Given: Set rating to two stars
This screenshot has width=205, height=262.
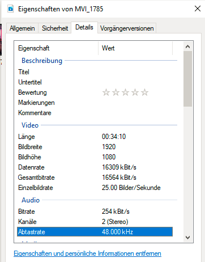Looking at the screenshot, I should point(116,92).
